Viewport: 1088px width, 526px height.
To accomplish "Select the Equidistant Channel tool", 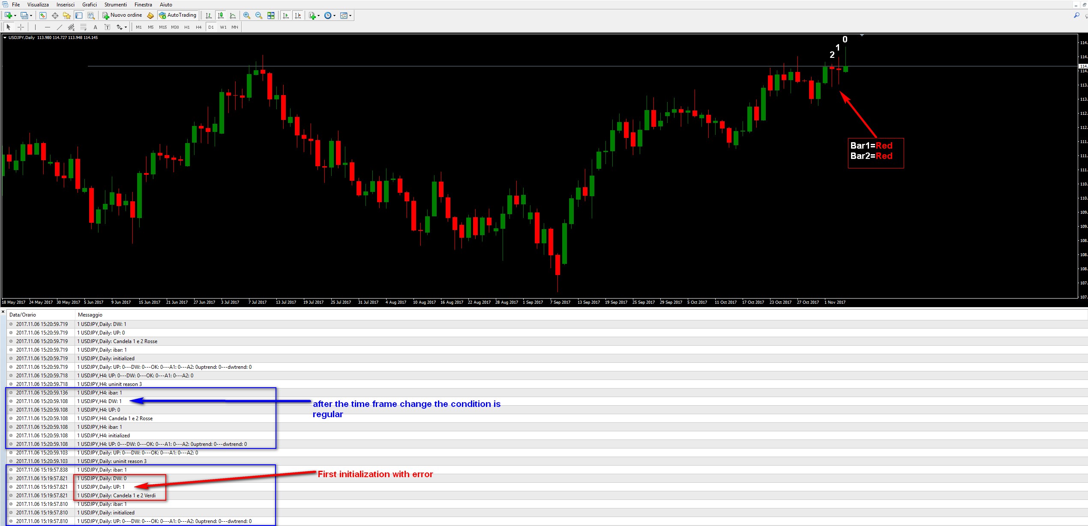I will click(x=71, y=27).
